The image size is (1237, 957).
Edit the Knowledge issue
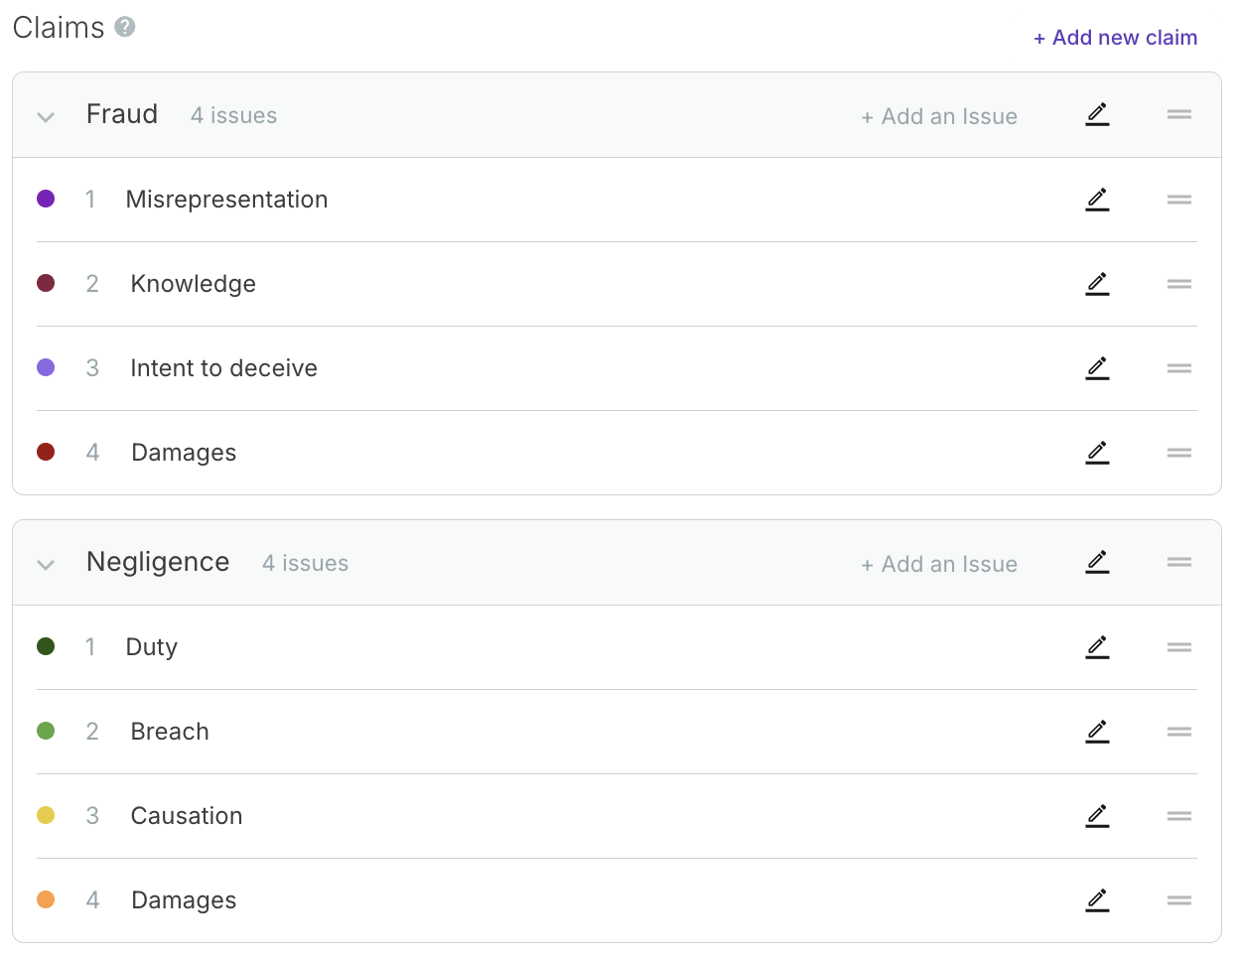pyautogui.click(x=1097, y=283)
